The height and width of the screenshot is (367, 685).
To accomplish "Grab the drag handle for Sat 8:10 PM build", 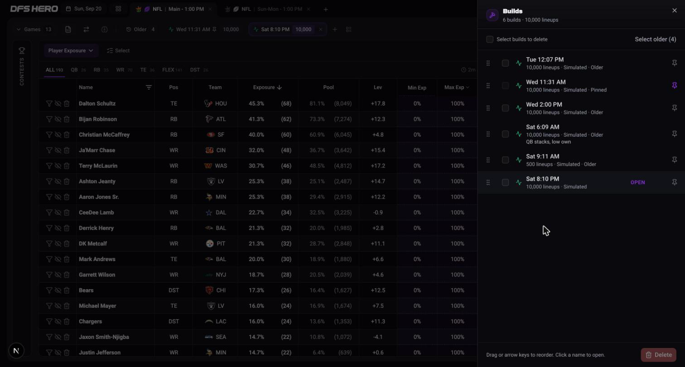I will [488, 182].
